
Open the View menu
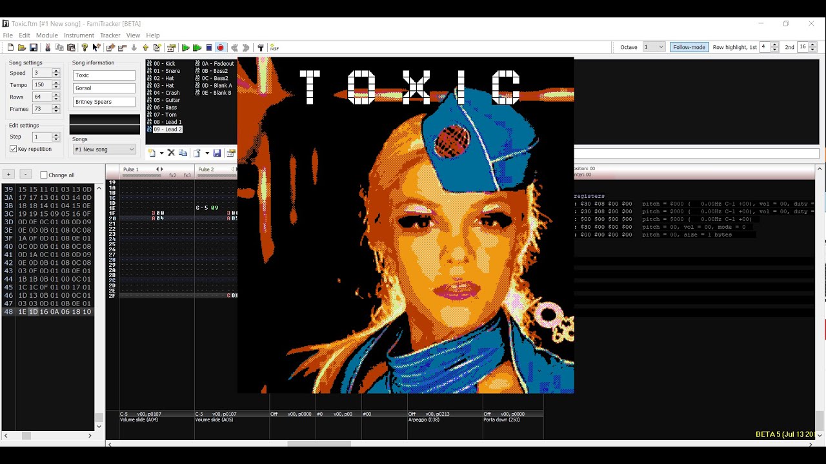133,35
